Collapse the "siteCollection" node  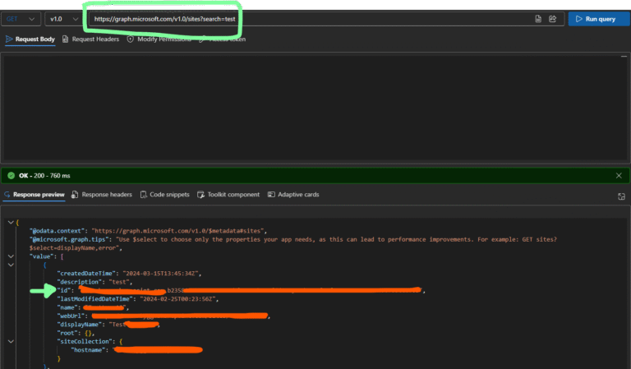pos(11,341)
